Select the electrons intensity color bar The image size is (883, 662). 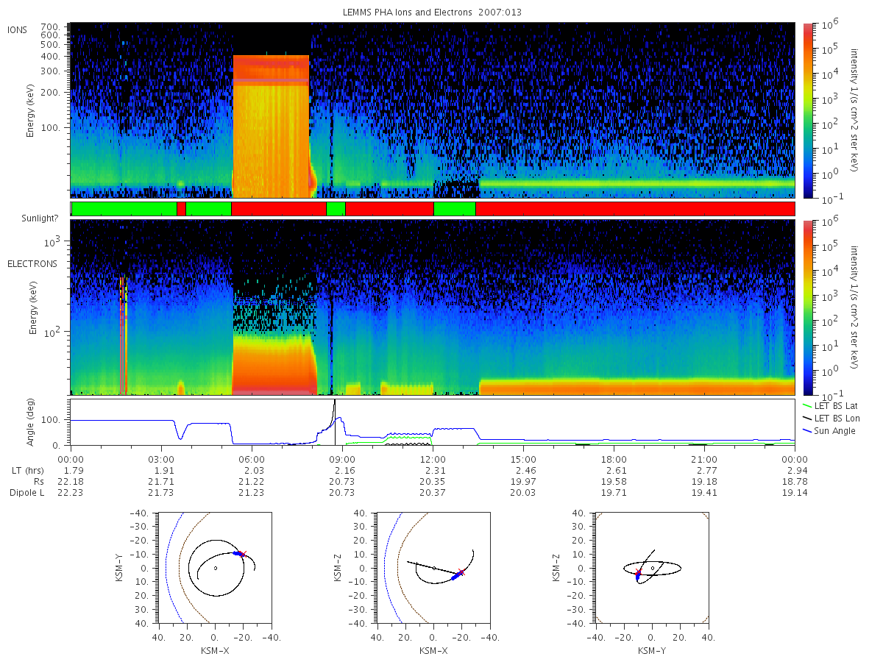point(807,307)
